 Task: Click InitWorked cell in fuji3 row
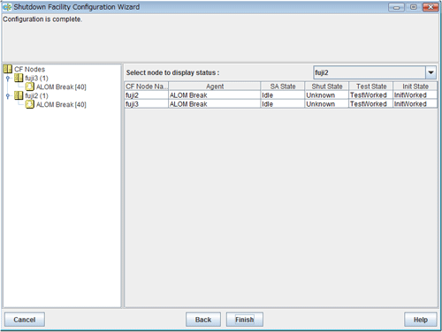coord(415,104)
